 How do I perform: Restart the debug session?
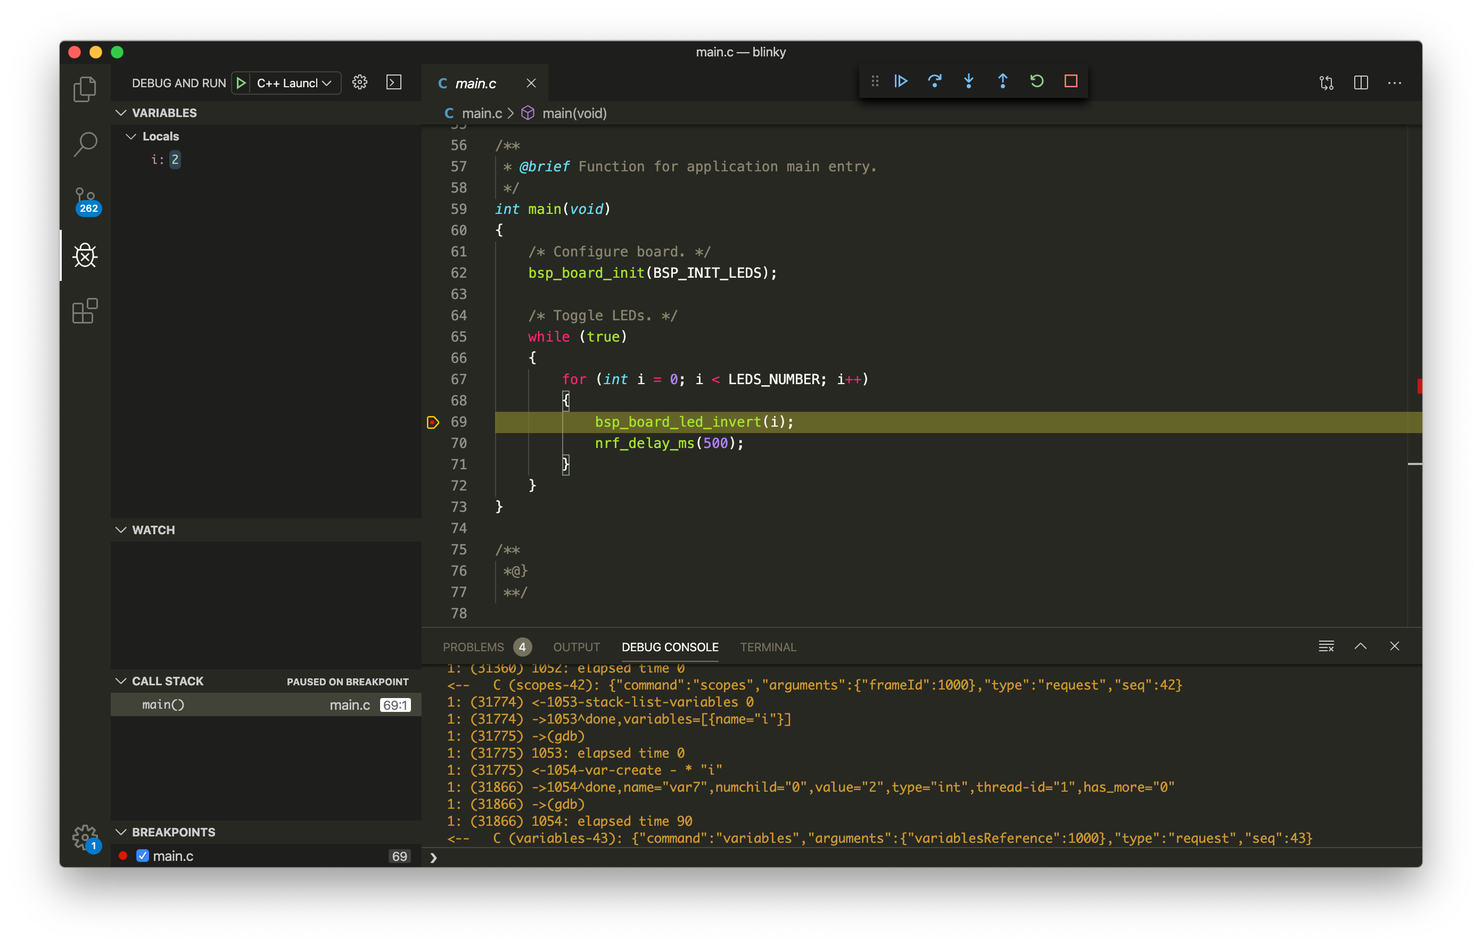[x=1036, y=80]
